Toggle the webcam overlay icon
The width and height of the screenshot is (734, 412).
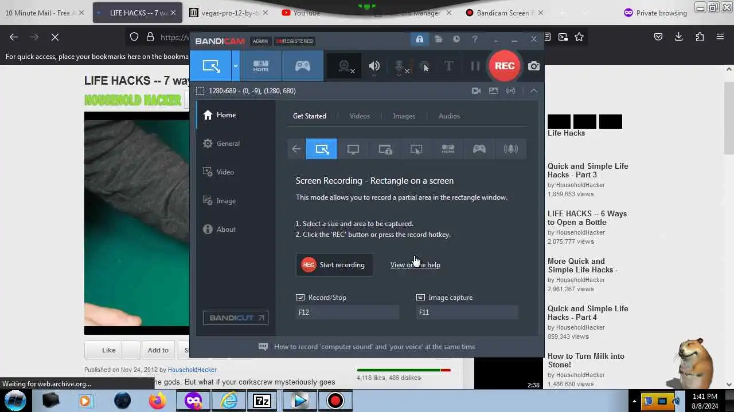[x=344, y=66]
